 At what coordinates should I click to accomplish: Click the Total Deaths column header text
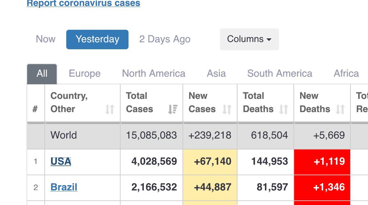(258, 102)
